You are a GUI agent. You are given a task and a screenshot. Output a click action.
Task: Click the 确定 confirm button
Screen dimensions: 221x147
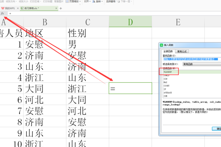coord(217,129)
